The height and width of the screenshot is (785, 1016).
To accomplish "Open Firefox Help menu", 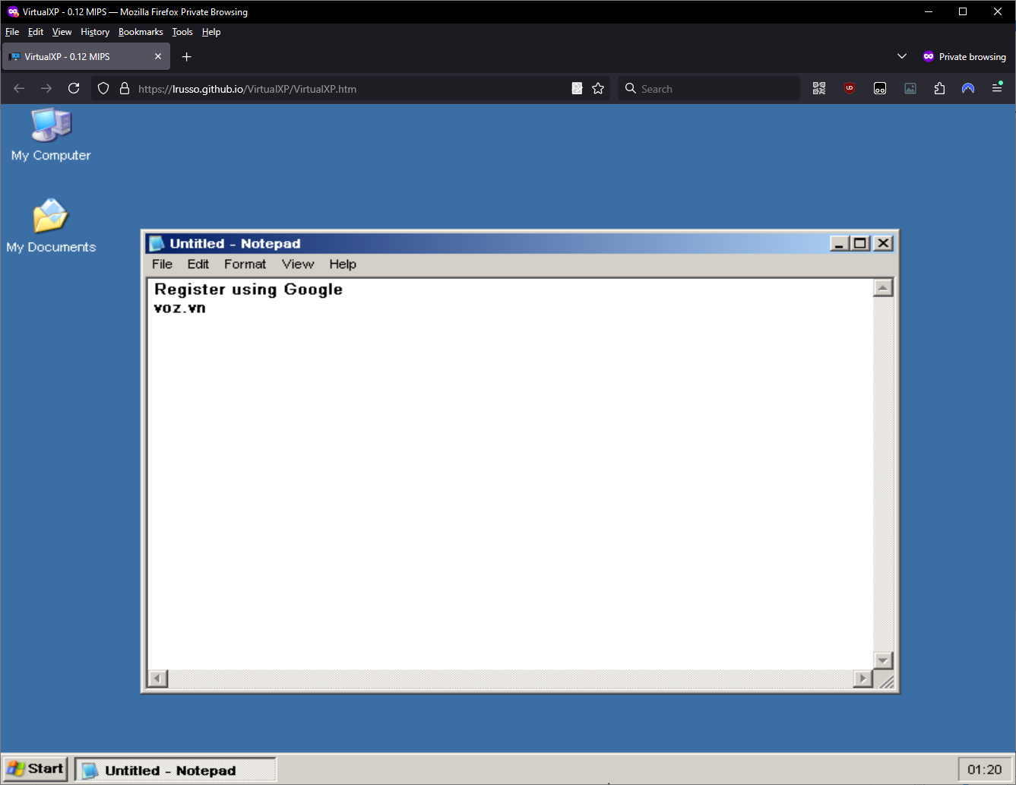I will tap(211, 32).
